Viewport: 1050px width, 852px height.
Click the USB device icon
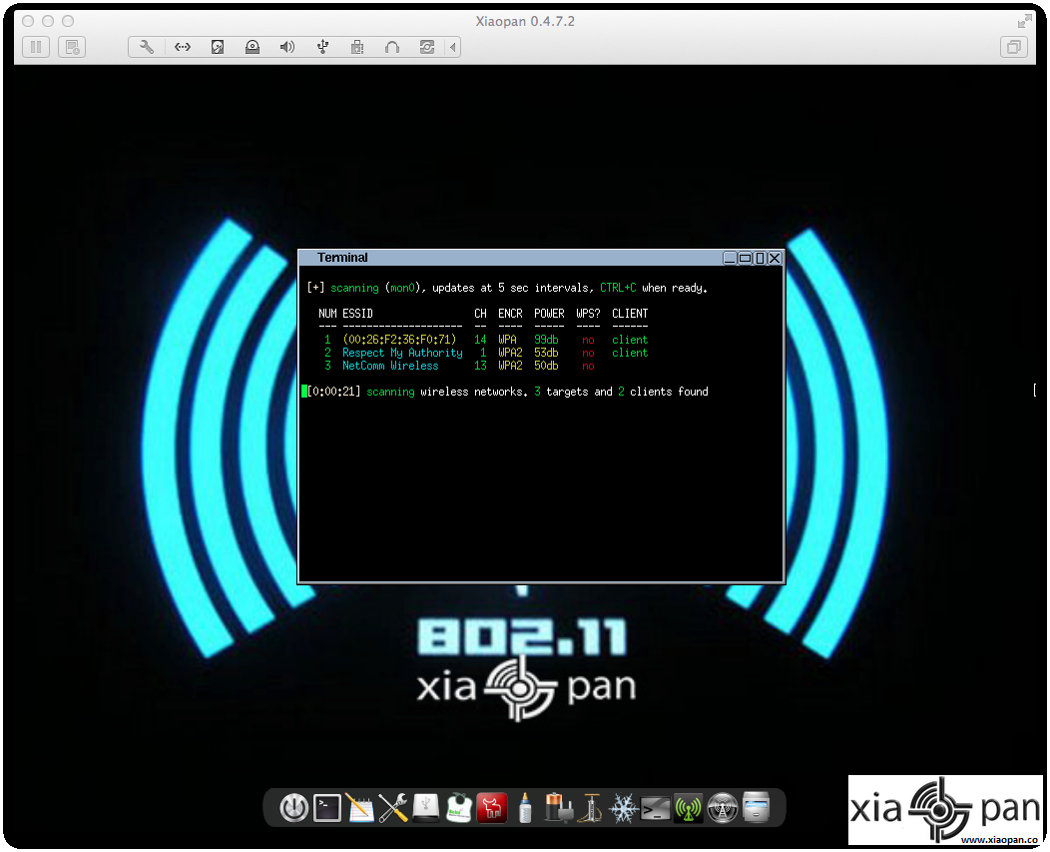(322, 47)
